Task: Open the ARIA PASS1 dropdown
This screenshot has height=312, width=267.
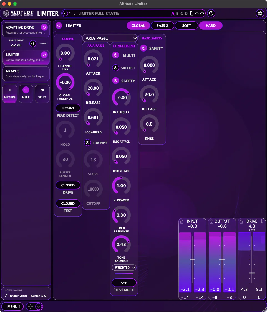Action: point(110,38)
